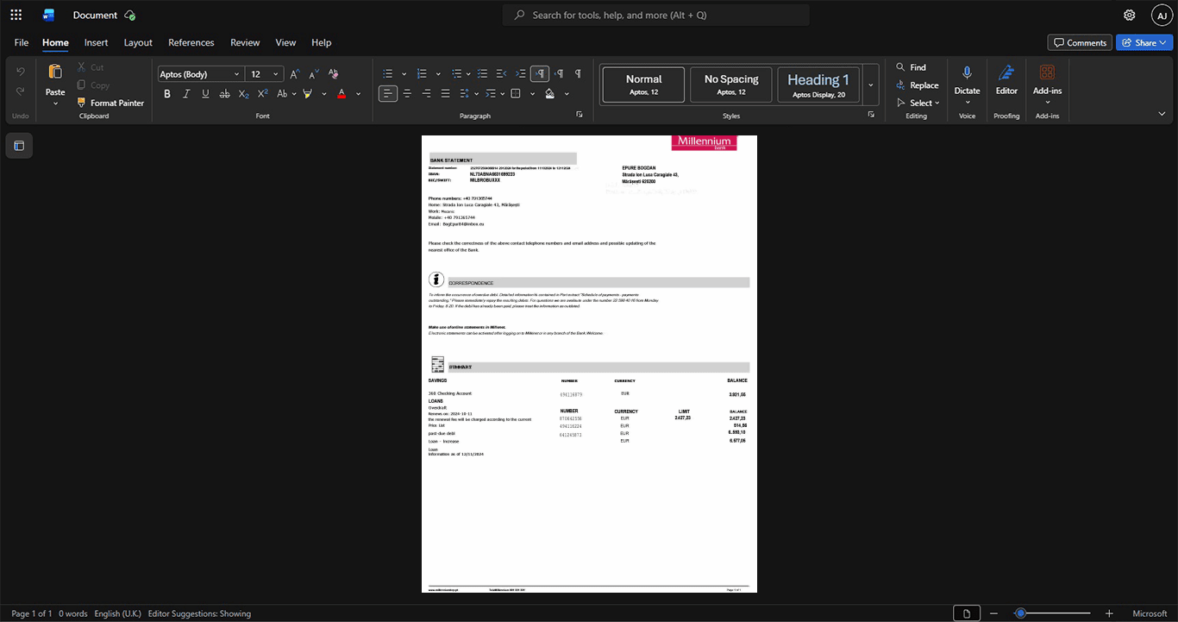
Task: Open the Editor proofing tool
Action: tap(1006, 79)
